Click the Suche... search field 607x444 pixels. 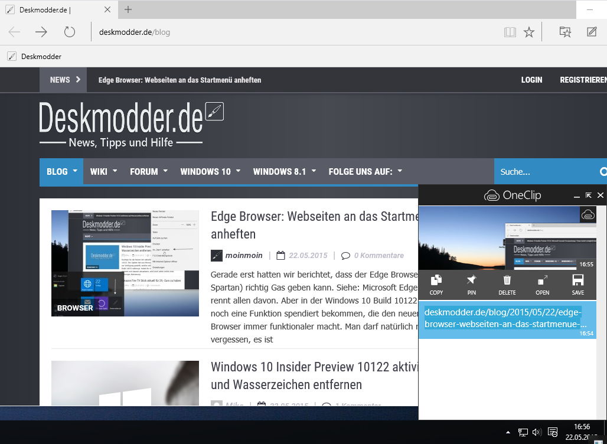tap(546, 171)
